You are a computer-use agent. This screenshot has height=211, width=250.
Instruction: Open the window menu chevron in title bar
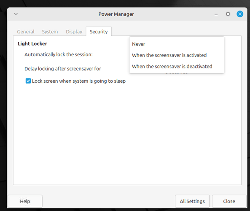coord(16,14)
